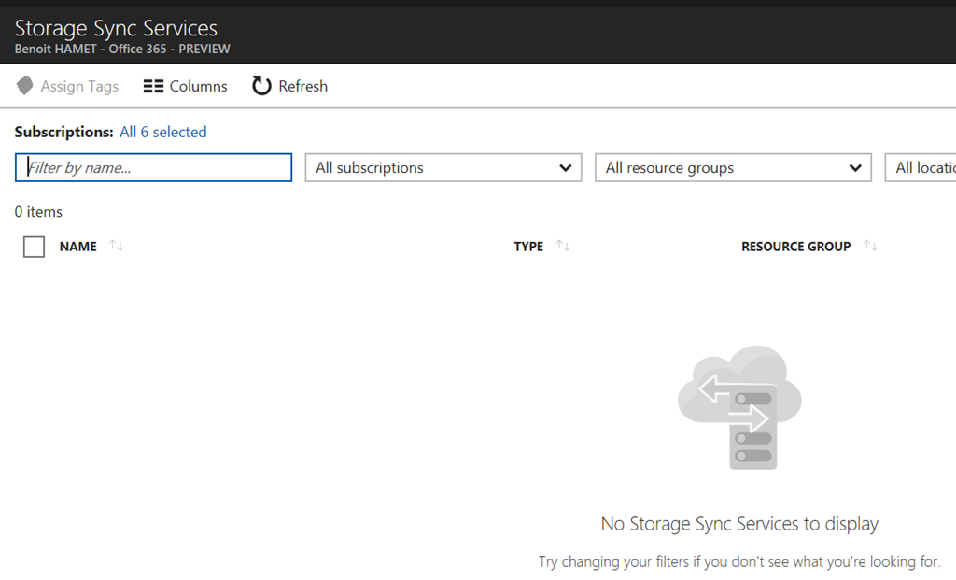
Task: Click the Assign Tags label in toolbar
Action: 79,86
